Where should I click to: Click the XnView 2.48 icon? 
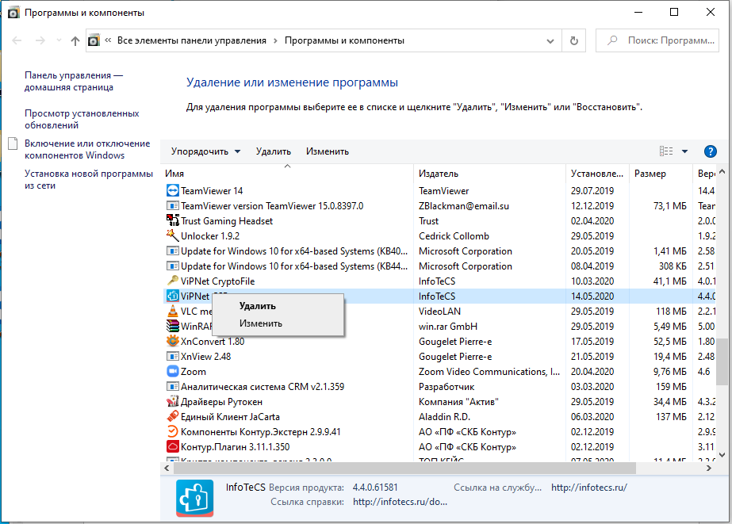(x=173, y=357)
